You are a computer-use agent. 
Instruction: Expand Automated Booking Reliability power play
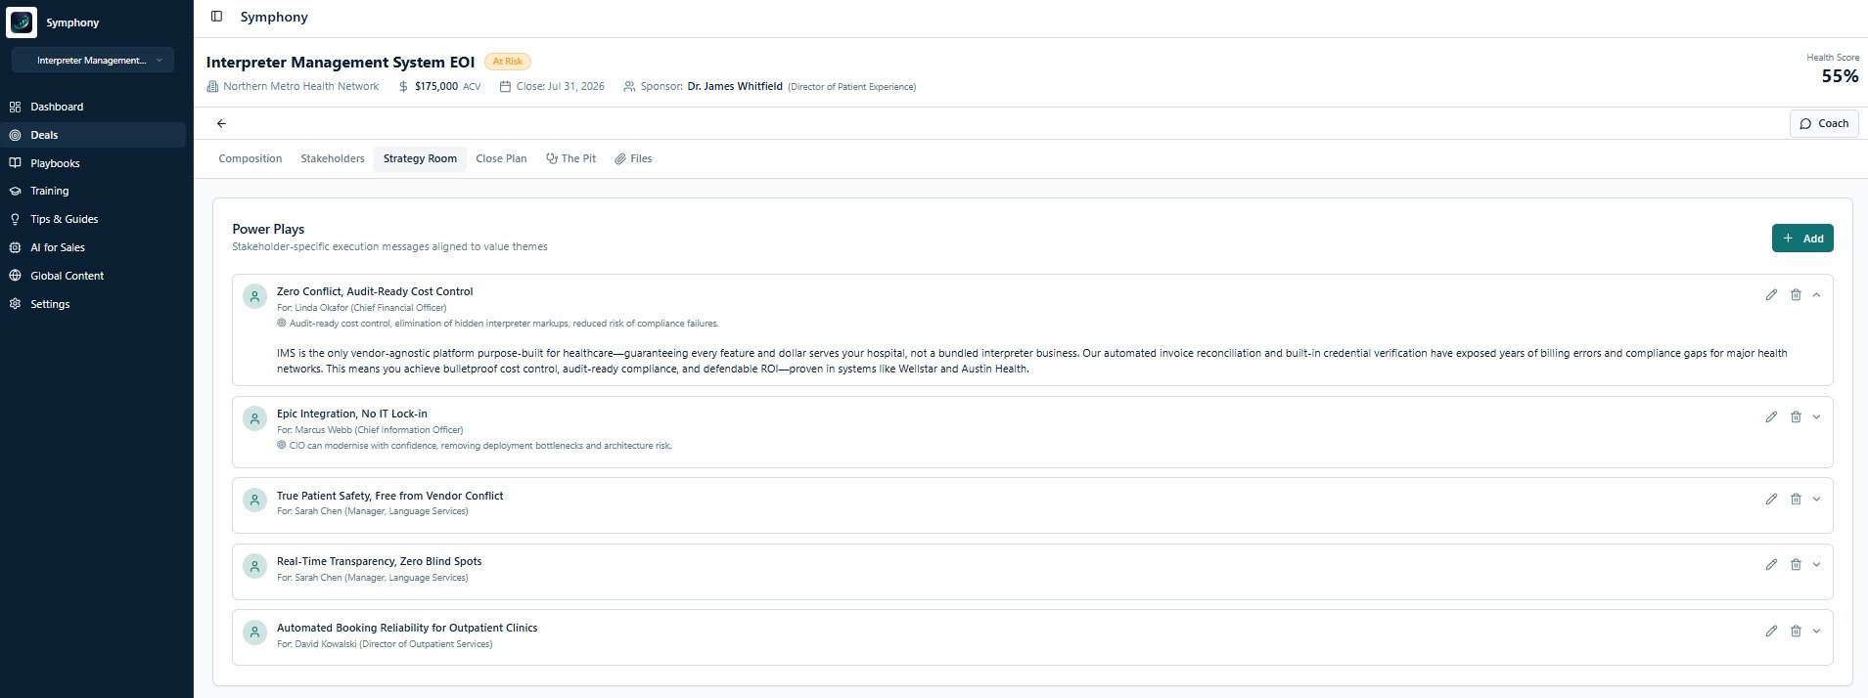click(x=1816, y=632)
